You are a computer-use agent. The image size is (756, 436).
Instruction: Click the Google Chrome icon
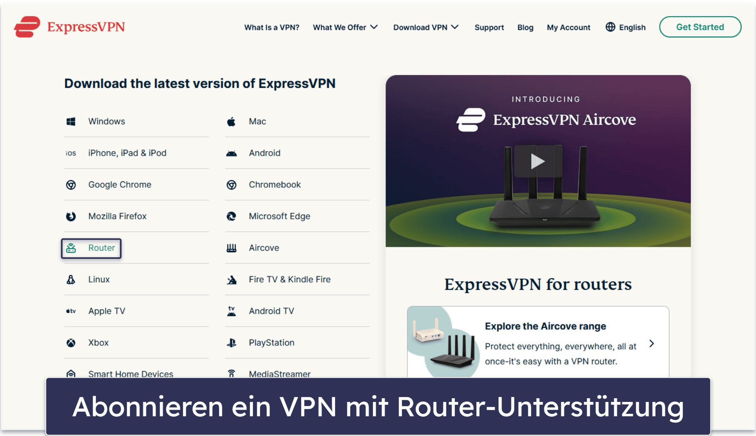71,185
